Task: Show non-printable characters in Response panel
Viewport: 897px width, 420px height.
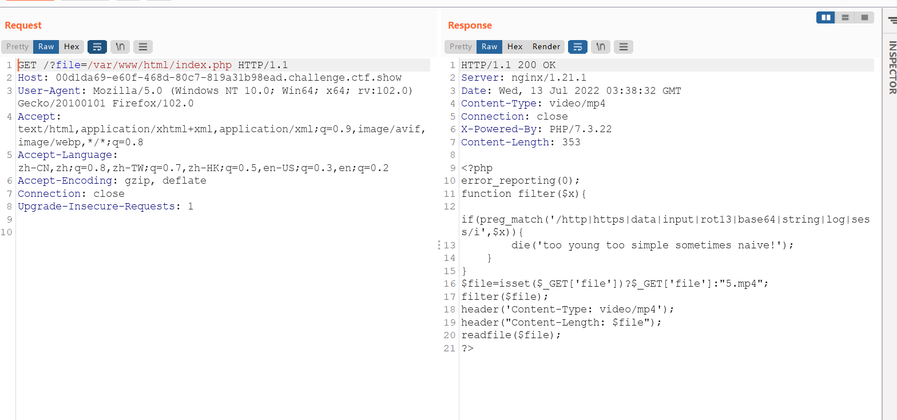Action: tap(601, 47)
